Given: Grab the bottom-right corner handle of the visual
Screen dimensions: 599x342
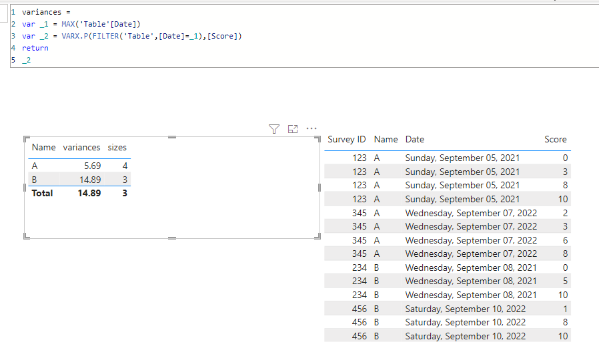Looking at the screenshot, I should point(318,236).
